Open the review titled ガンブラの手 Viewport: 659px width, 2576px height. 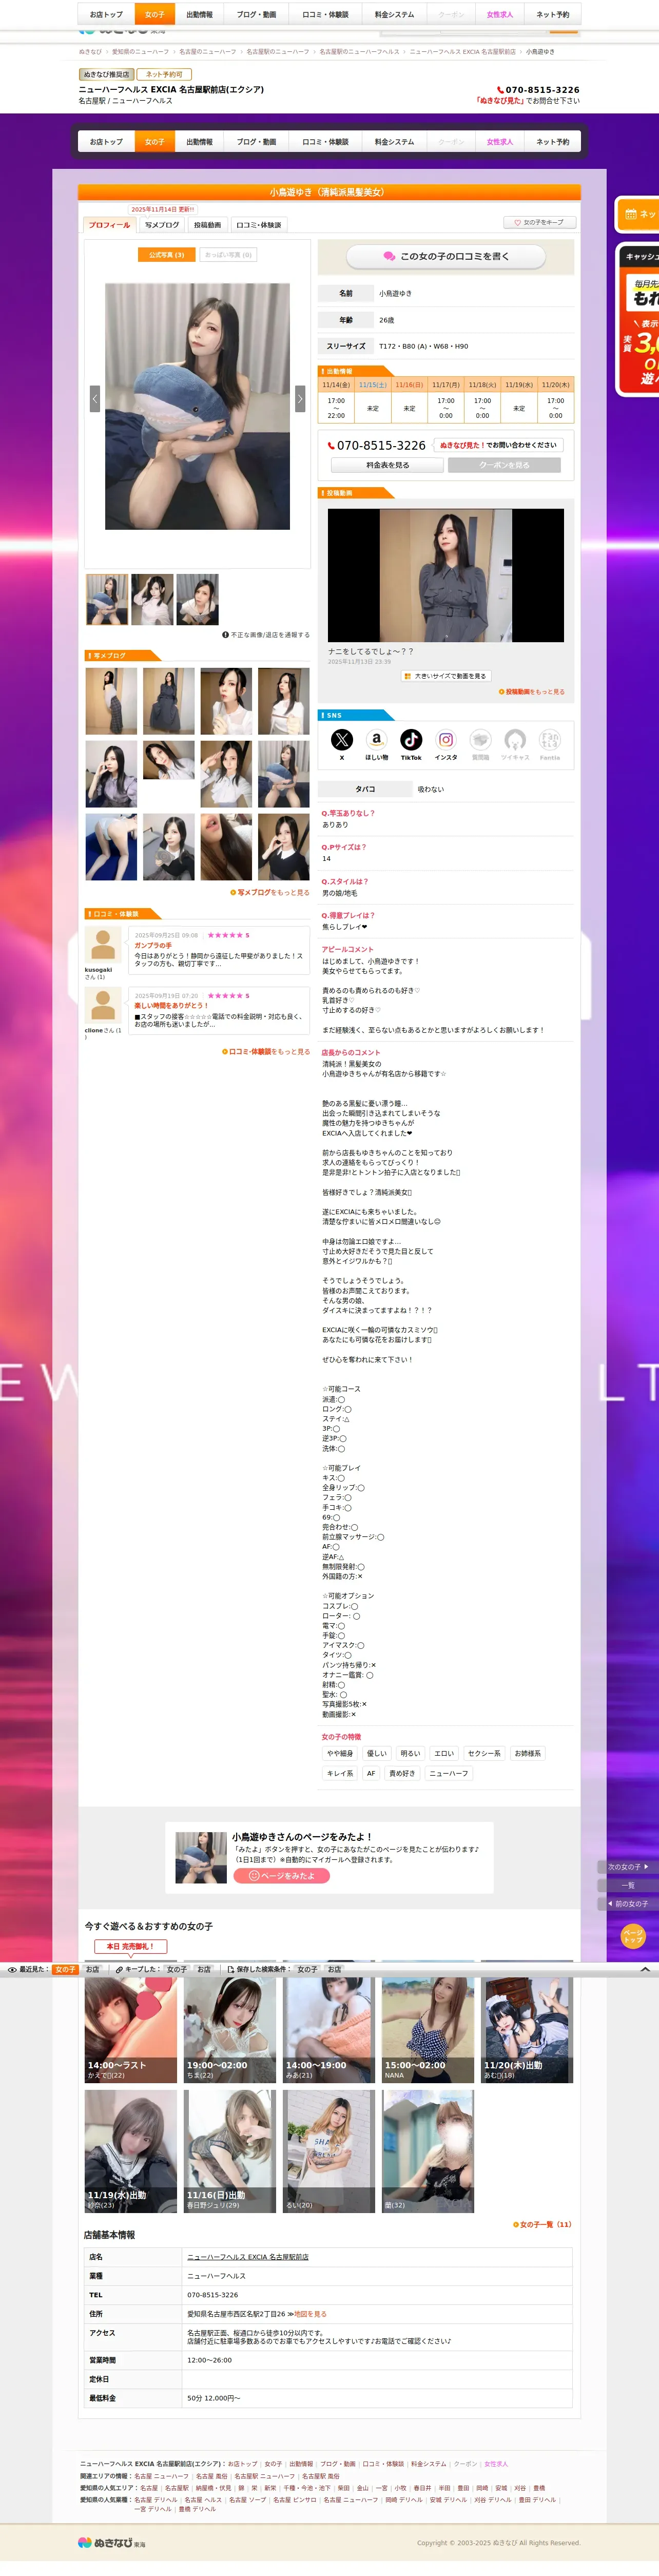[153, 945]
